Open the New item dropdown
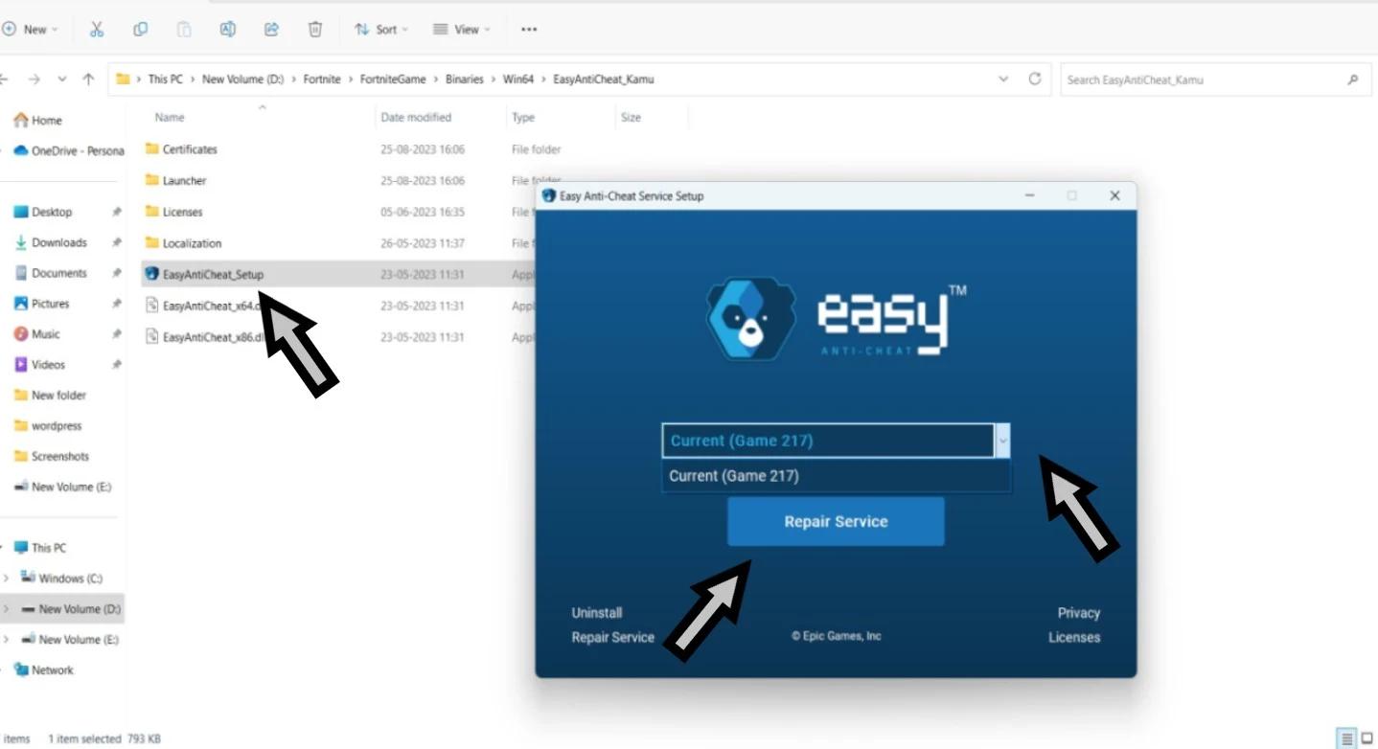 point(30,30)
